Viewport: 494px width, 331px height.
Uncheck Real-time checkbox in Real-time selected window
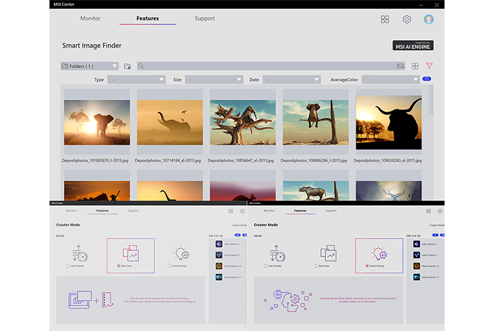(119, 266)
